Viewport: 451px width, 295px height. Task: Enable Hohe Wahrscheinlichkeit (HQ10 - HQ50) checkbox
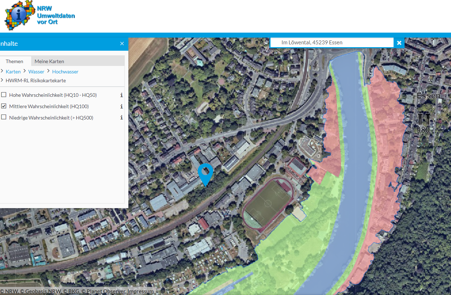pos(4,95)
